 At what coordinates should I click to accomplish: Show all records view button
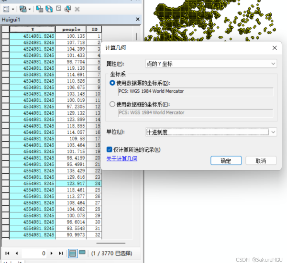[x=73, y=254]
